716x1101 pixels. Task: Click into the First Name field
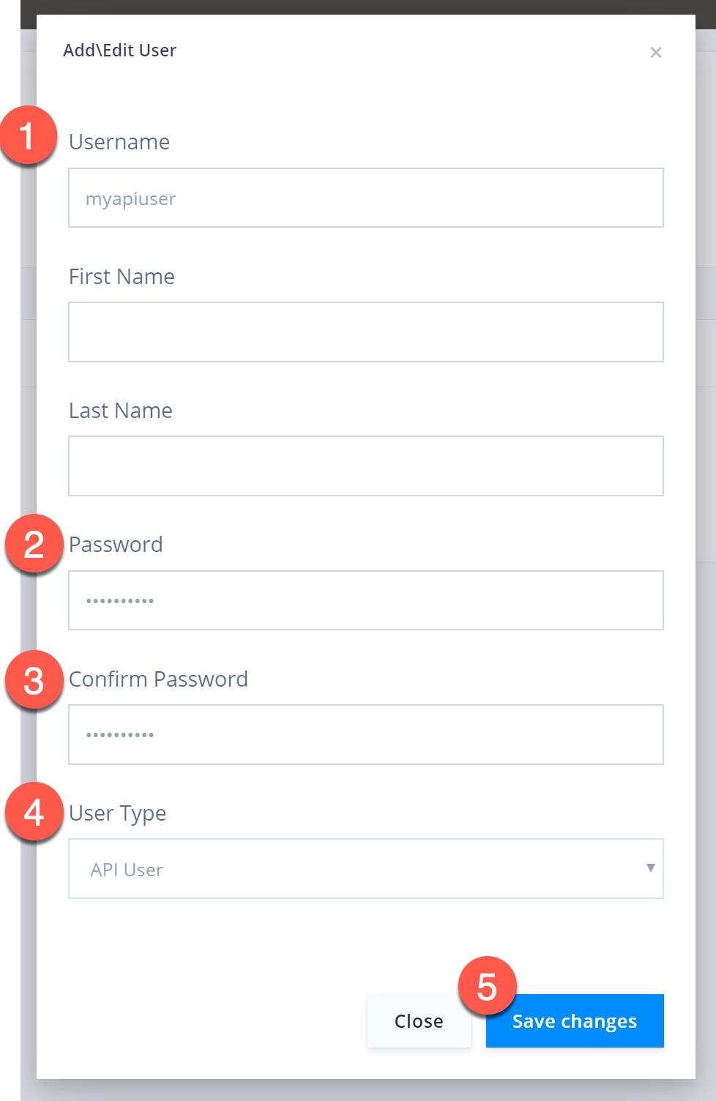pos(366,332)
